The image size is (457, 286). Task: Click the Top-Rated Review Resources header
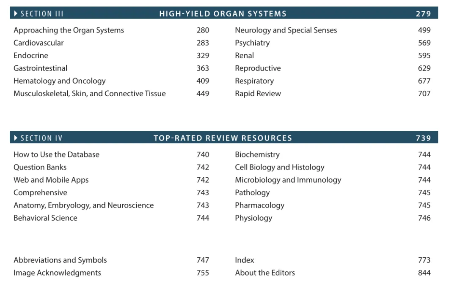[223, 138]
